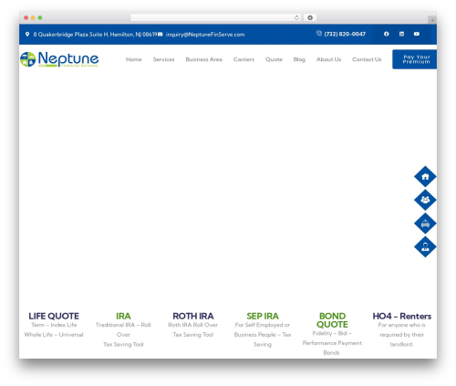Click the Pay Your Premium button

[415, 59]
